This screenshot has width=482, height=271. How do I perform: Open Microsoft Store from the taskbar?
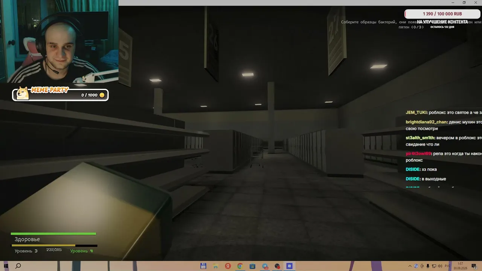(252, 266)
